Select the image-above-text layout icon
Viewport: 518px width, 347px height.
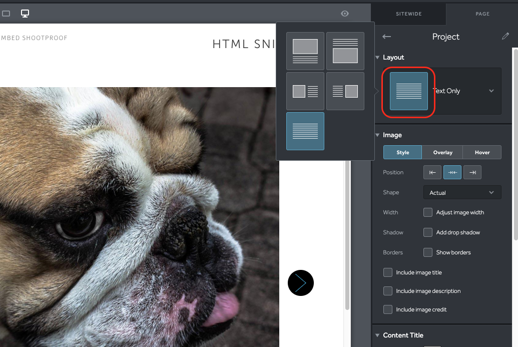(x=305, y=51)
